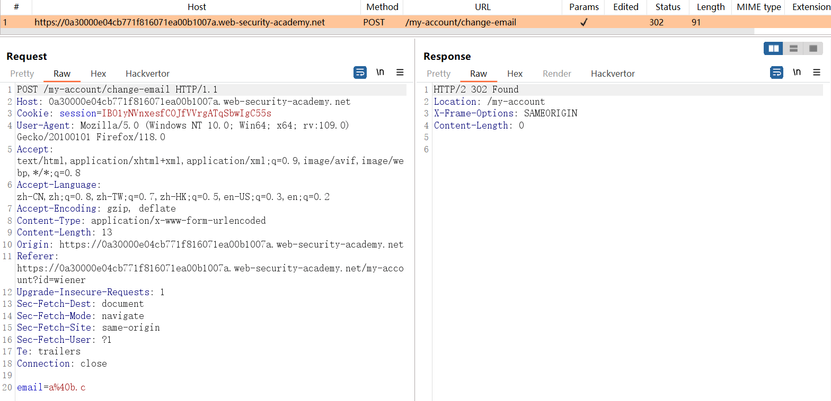Open the Request panel hamburger menu
Image resolution: width=831 pixels, height=401 pixels.
[400, 72]
